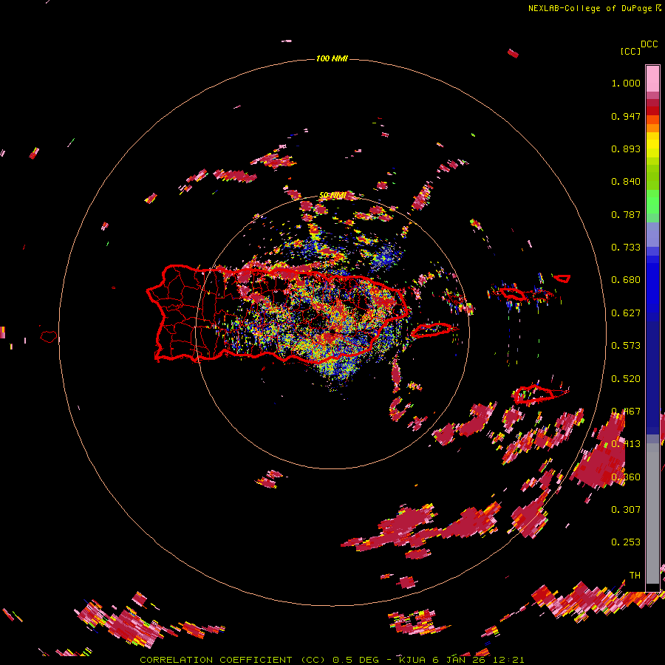The height and width of the screenshot is (665, 665).
Task: Click the TH label on the color scale
Action: click(x=635, y=576)
